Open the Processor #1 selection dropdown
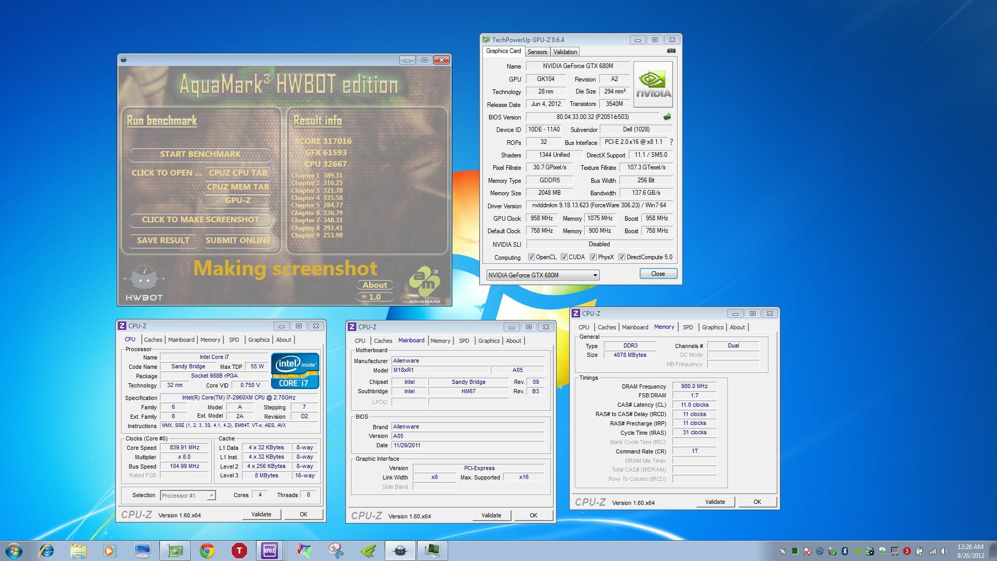The height and width of the screenshot is (561, 997). [187, 496]
